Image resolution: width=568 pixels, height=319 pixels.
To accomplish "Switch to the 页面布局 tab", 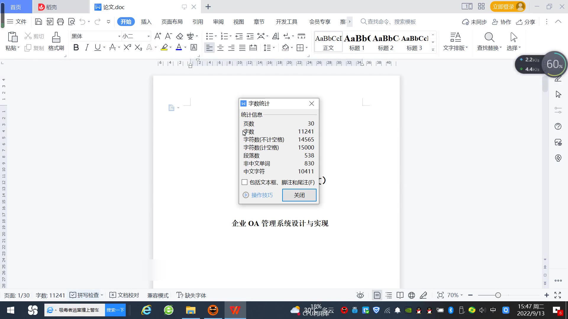I will tap(172, 22).
